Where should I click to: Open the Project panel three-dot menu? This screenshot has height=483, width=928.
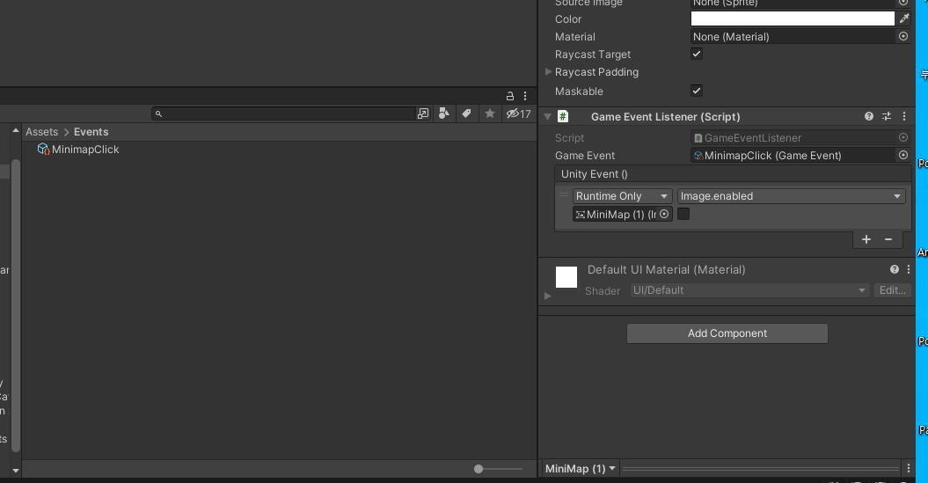click(525, 96)
